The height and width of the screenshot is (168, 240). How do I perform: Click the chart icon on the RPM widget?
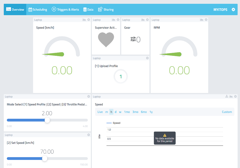click(202, 20)
